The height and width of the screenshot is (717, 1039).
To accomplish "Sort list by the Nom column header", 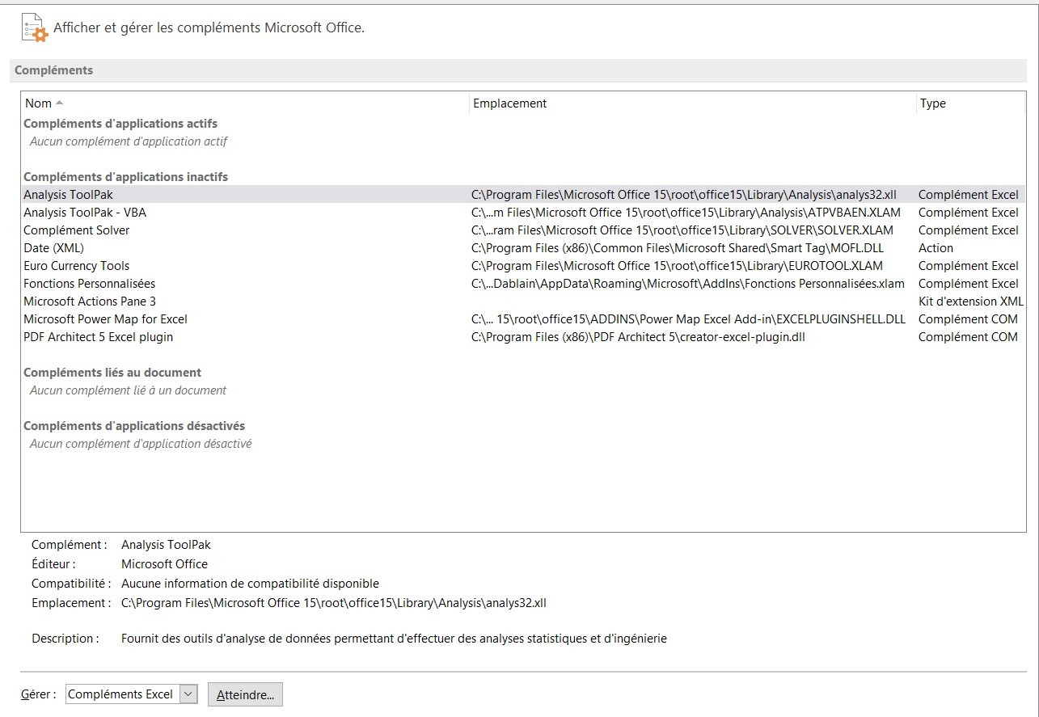I will click(x=245, y=103).
